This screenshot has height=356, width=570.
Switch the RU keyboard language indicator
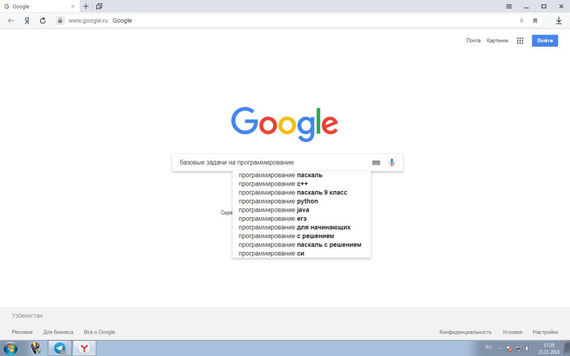489,348
